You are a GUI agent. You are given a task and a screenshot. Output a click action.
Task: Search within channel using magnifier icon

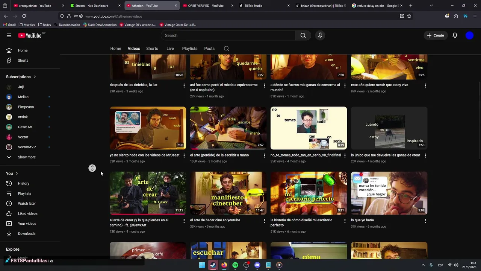[x=226, y=49]
